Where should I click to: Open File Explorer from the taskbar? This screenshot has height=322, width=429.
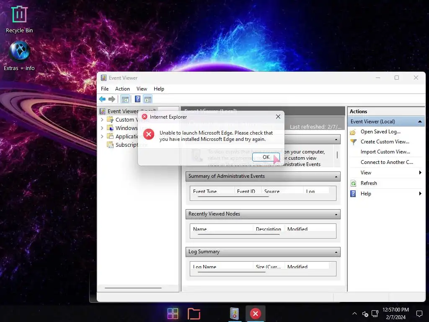pos(194,314)
